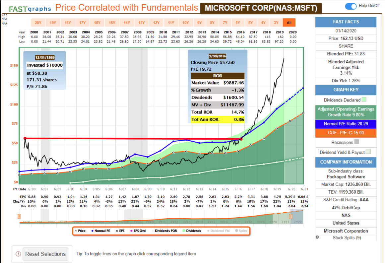The height and width of the screenshot is (263, 385).
Task: Click the Dividend Yield & Payout swatch
Action: pyautogui.click(x=368, y=152)
